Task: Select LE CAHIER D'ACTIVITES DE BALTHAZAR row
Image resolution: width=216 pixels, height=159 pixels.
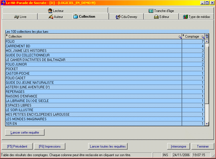Action: [x=105, y=60]
